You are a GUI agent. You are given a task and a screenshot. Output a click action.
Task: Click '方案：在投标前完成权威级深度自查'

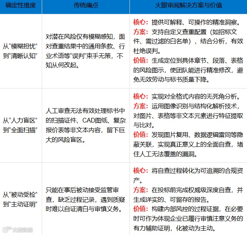(x=188, y=190)
